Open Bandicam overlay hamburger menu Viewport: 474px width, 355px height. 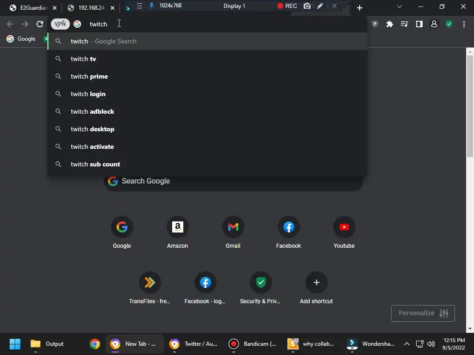(x=139, y=6)
